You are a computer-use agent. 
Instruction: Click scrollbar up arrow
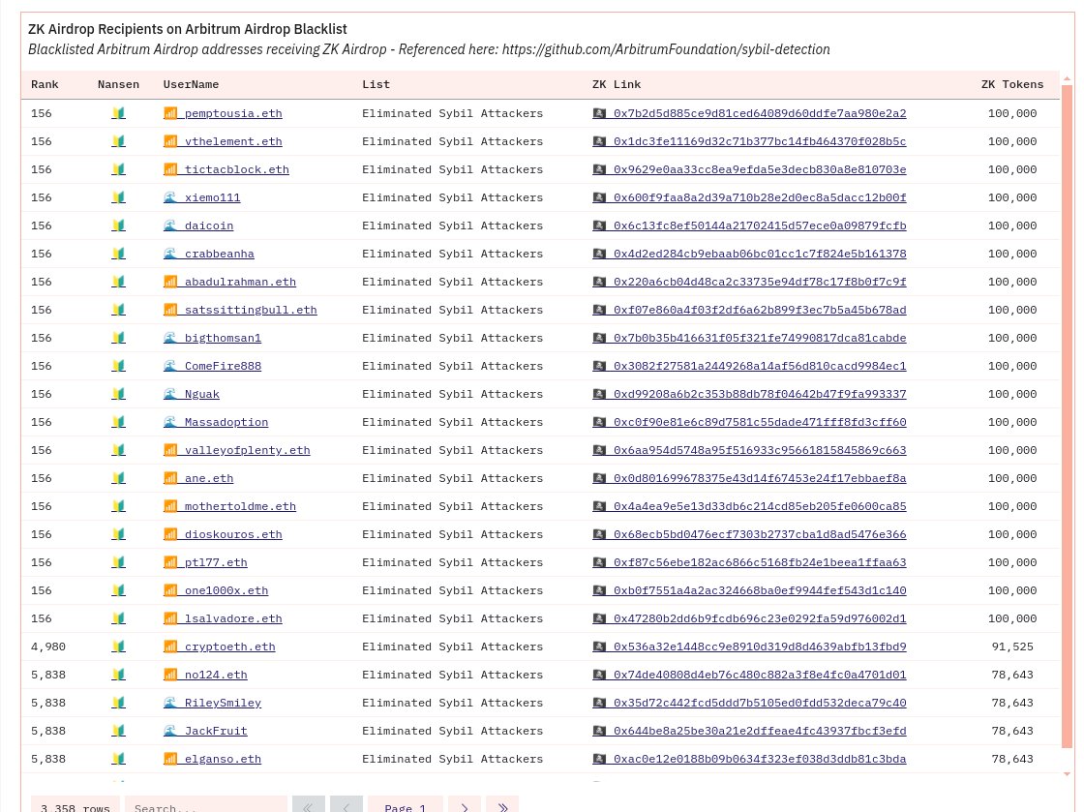[x=1067, y=78]
